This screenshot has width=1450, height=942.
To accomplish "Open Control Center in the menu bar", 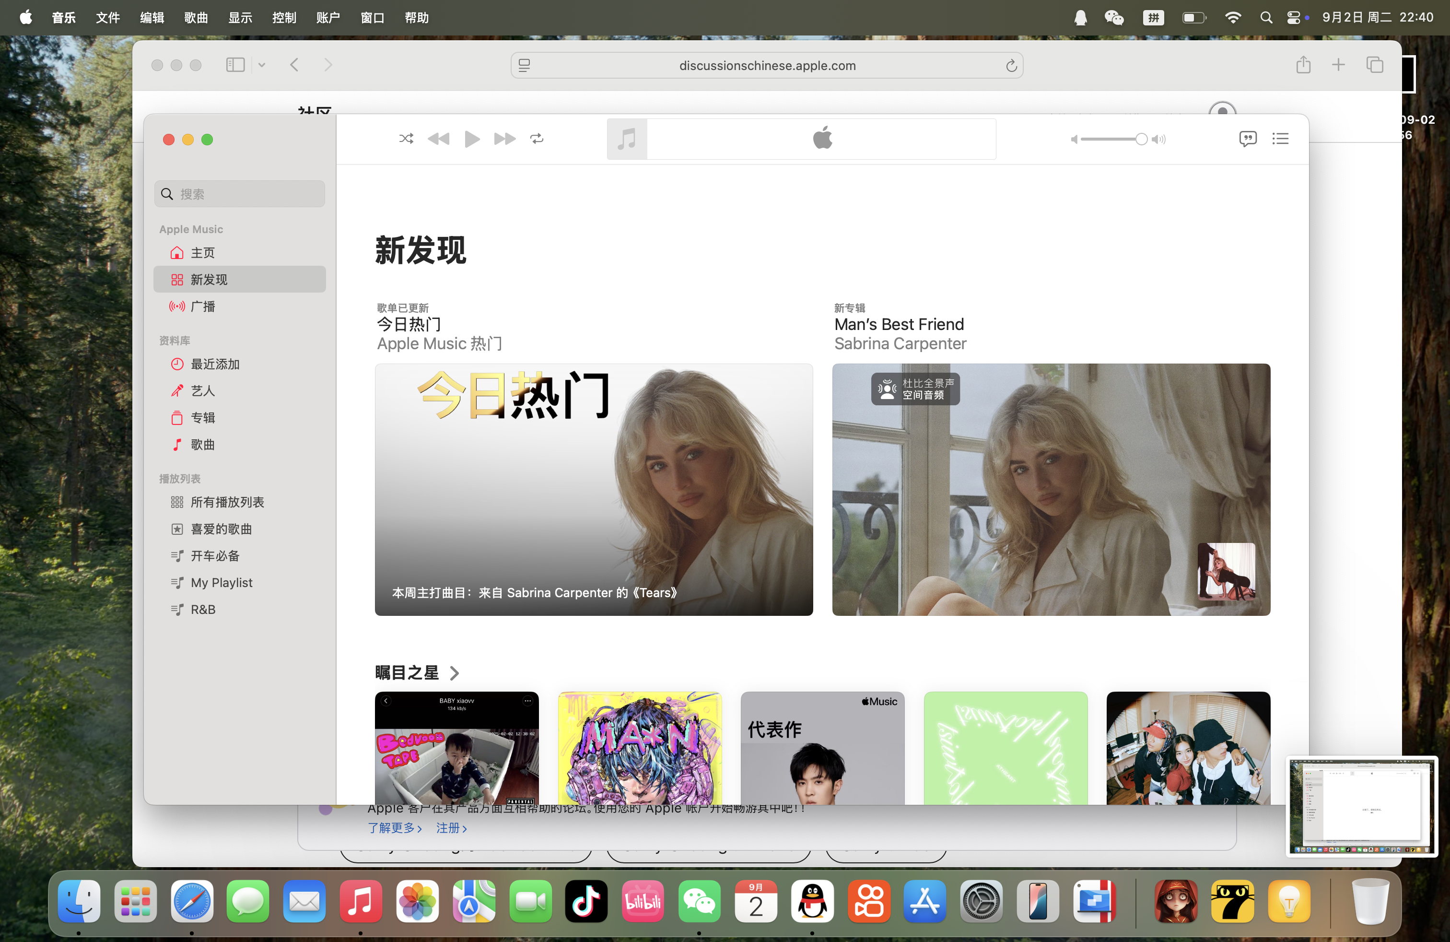I will click(1293, 18).
